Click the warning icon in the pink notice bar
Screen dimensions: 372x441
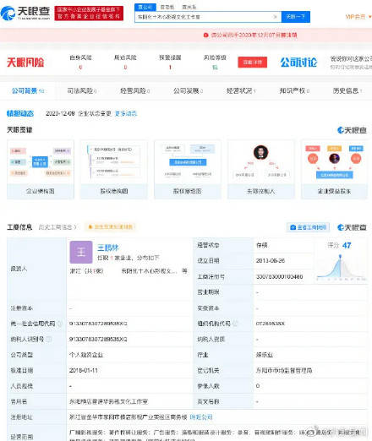(x=205, y=35)
